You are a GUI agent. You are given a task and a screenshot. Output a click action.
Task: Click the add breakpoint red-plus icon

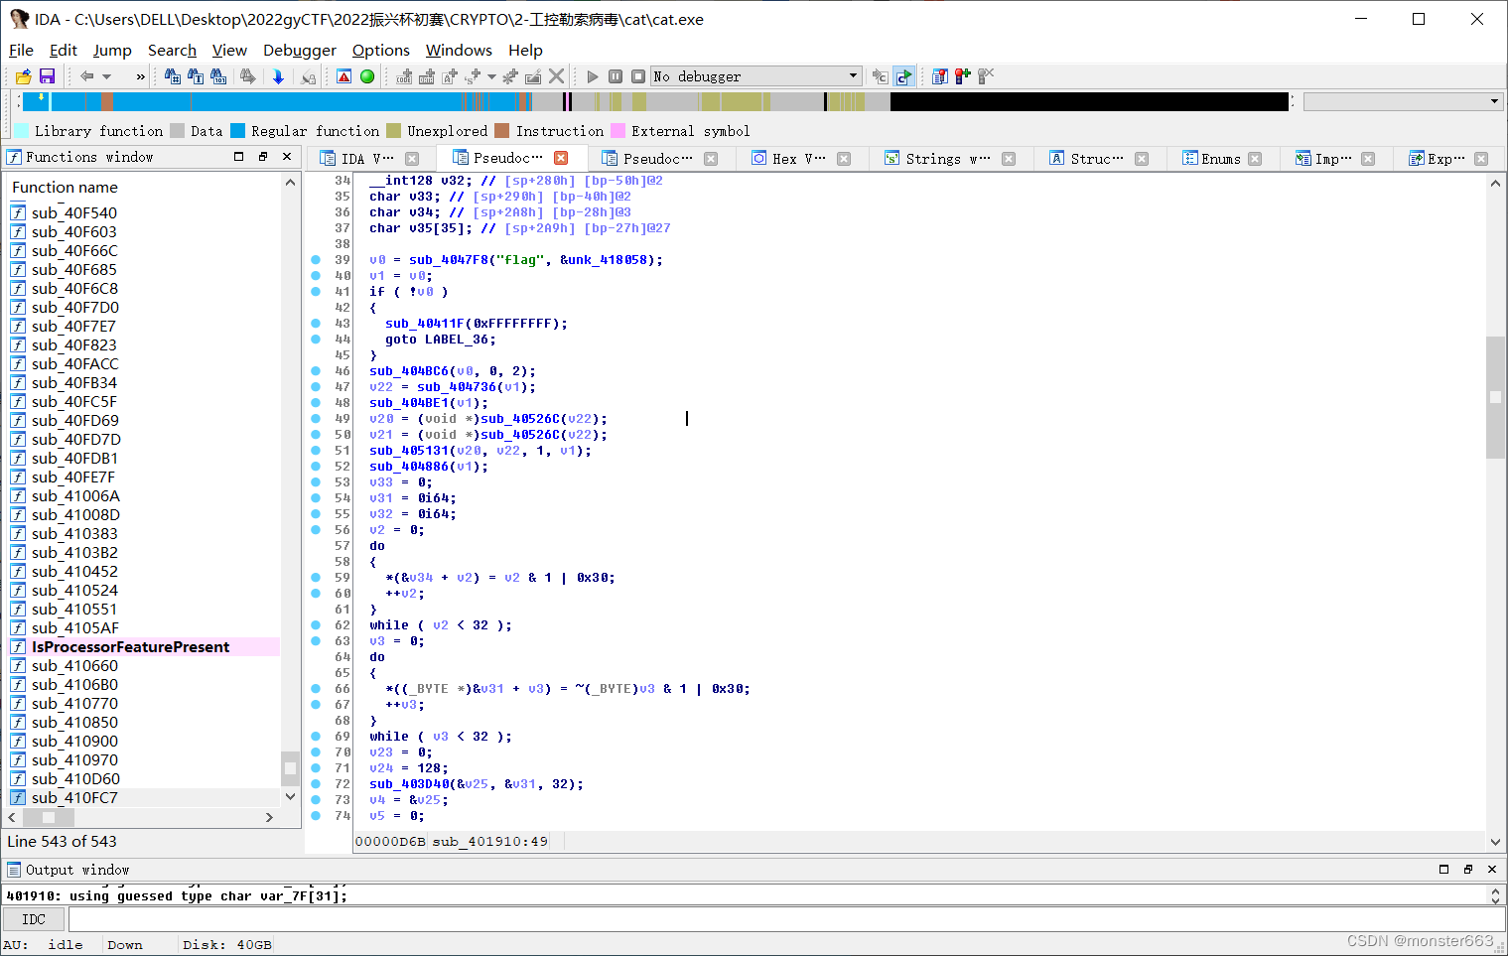coord(962,76)
